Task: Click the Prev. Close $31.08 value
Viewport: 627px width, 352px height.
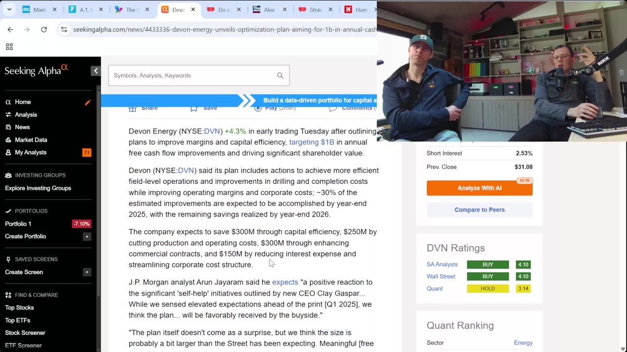Action: (x=524, y=167)
